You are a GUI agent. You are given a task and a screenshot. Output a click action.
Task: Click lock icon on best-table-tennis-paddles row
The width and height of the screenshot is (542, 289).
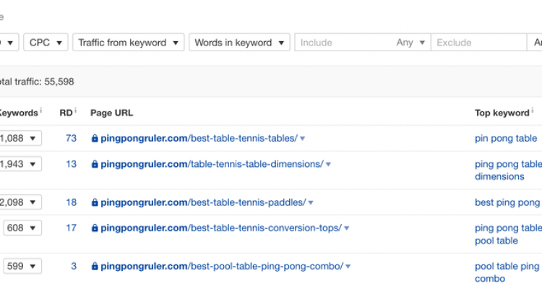[x=95, y=202]
